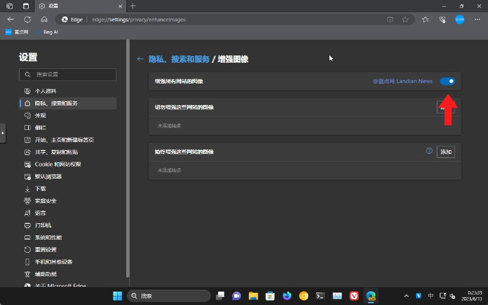Open 手机和其他设备 settings
Screen dimensions: 488x305
68,262
